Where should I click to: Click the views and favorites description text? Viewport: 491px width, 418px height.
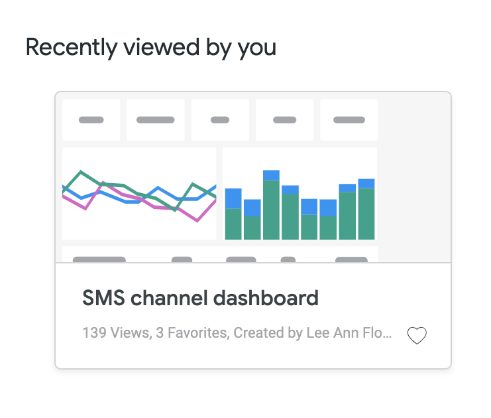pos(237,332)
